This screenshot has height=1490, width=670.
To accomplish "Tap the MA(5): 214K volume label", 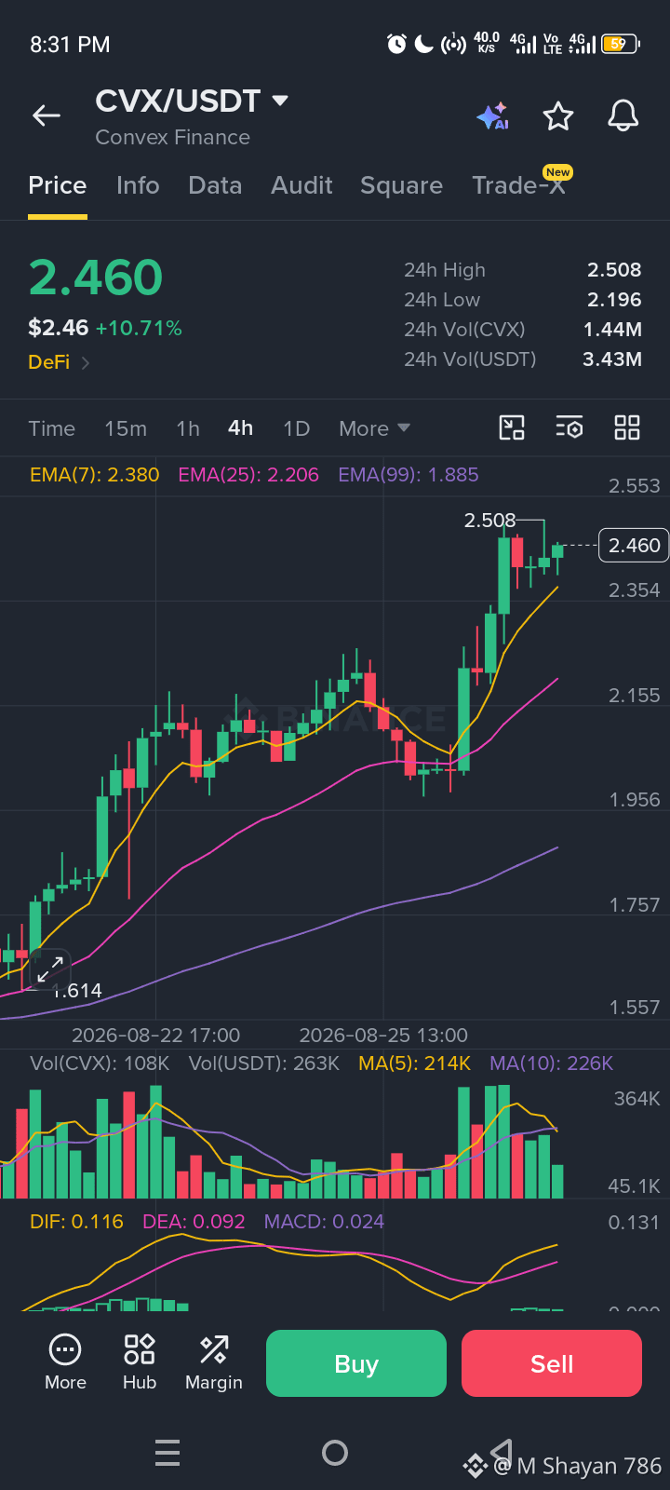I will [415, 1063].
